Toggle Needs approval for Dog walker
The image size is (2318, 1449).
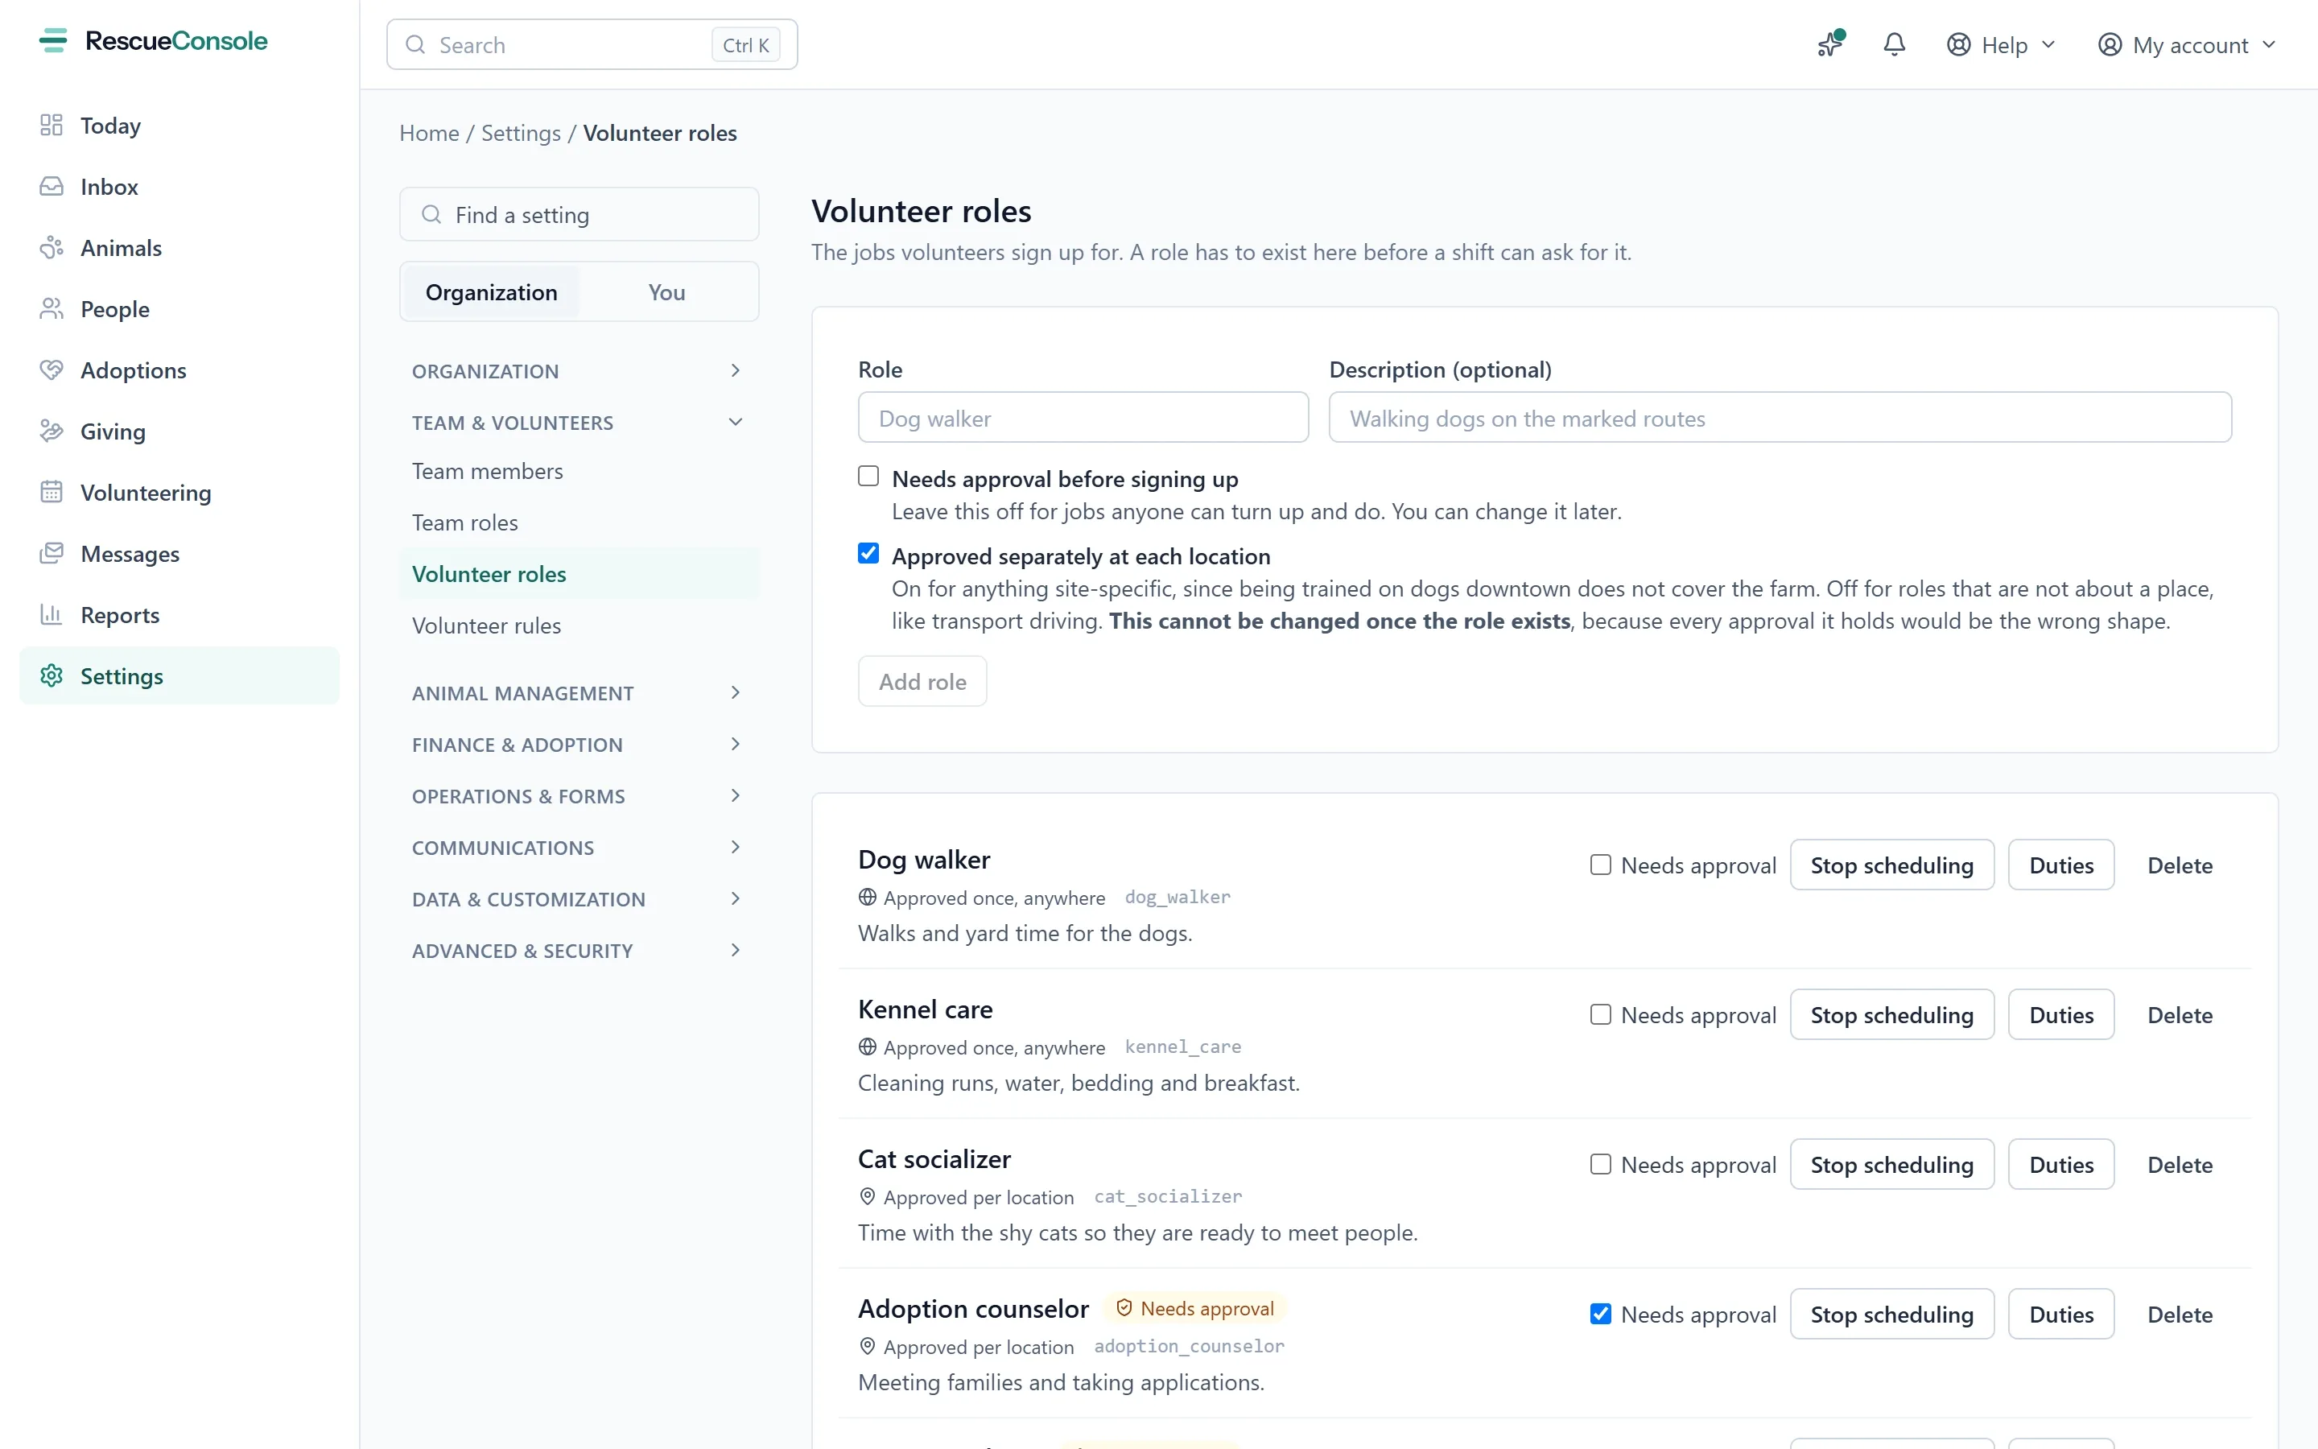(1601, 865)
